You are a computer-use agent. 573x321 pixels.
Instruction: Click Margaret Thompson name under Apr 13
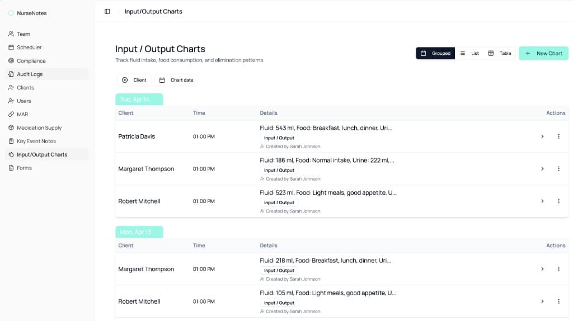coord(146,269)
